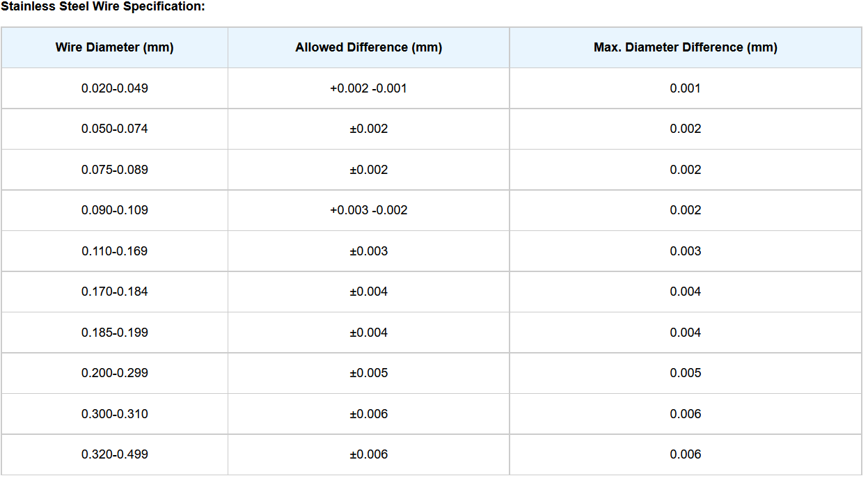Select the 0.170-0.184 wire diameter cell
The image size is (868, 485).
click(115, 292)
